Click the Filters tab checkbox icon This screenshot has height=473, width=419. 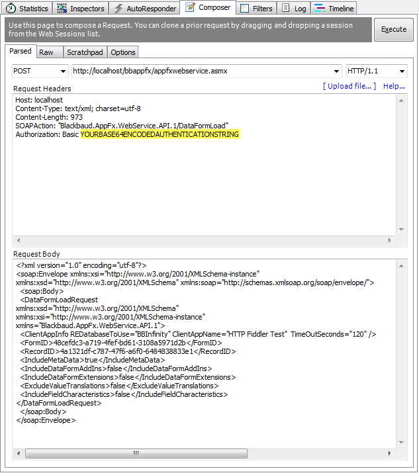point(244,9)
